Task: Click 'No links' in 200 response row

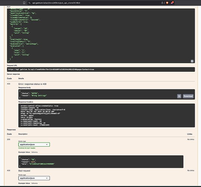Action: tap(191, 140)
